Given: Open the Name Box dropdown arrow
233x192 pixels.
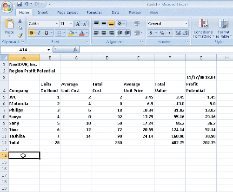Looking at the screenshot, I should click(x=48, y=50).
